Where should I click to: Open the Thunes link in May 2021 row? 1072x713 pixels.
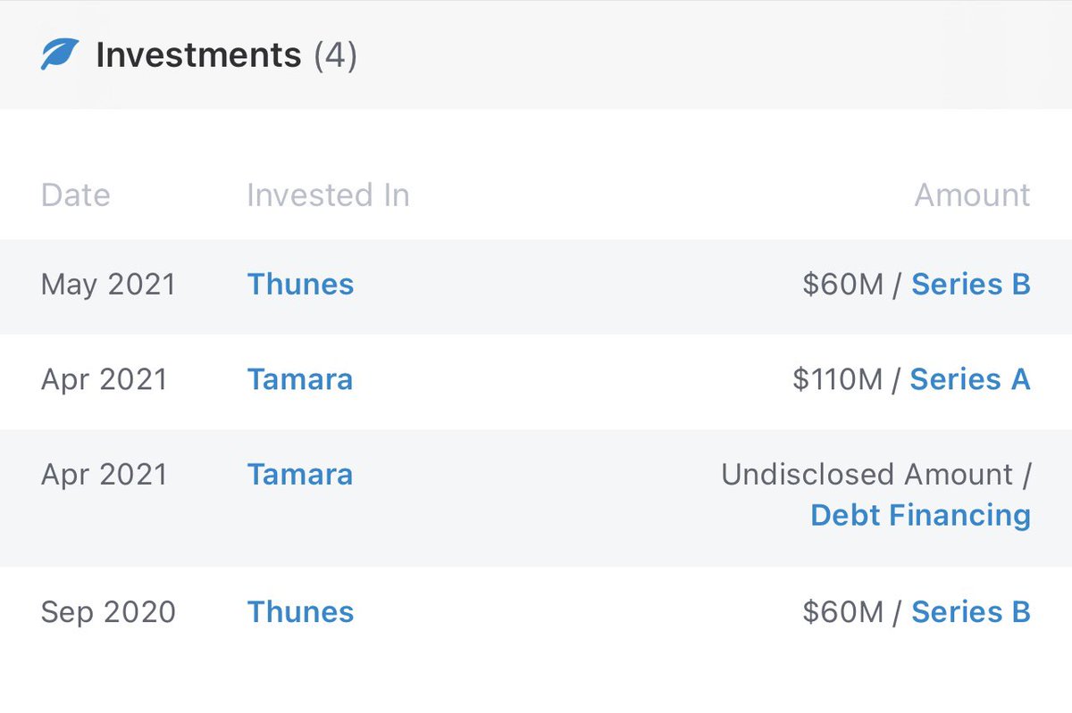tap(300, 285)
